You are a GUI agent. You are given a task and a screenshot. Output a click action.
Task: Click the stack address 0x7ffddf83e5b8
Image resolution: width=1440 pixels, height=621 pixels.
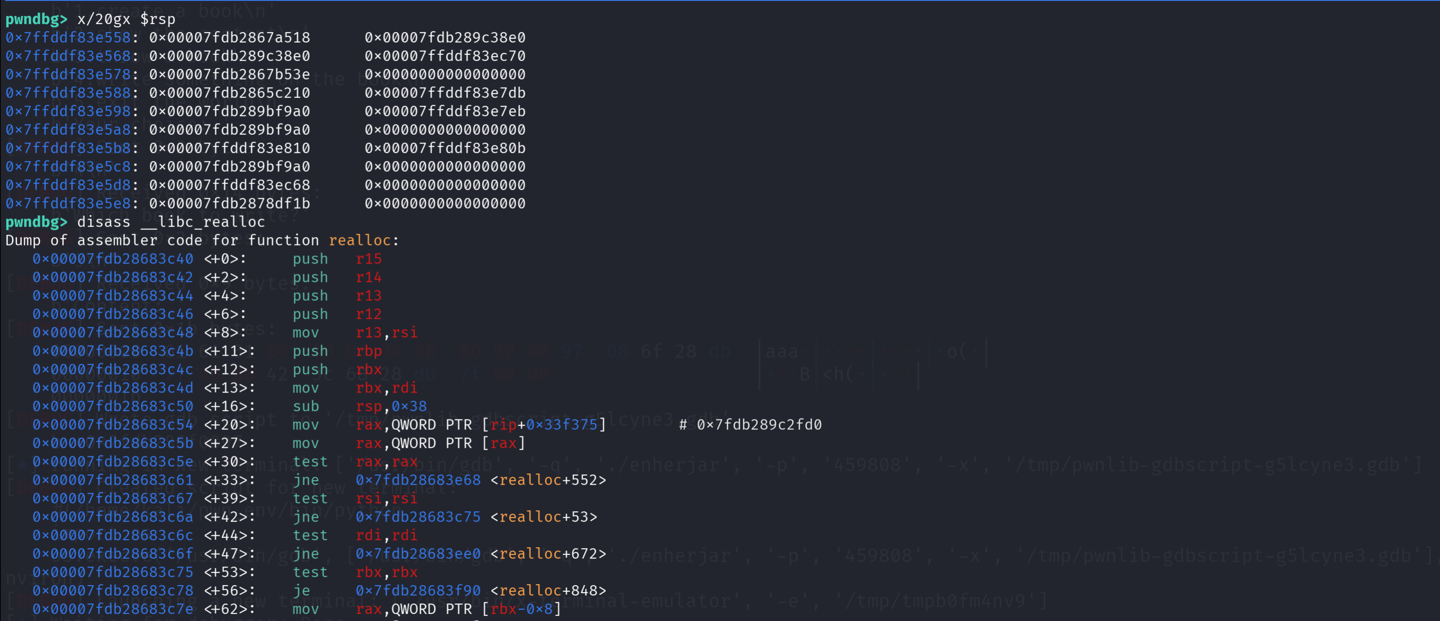click(x=68, y=148)
